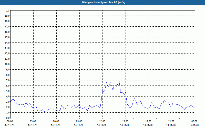Click the wind speed peak near 14:00
Screen dimensions: 205x128
[x=119, y=82]
